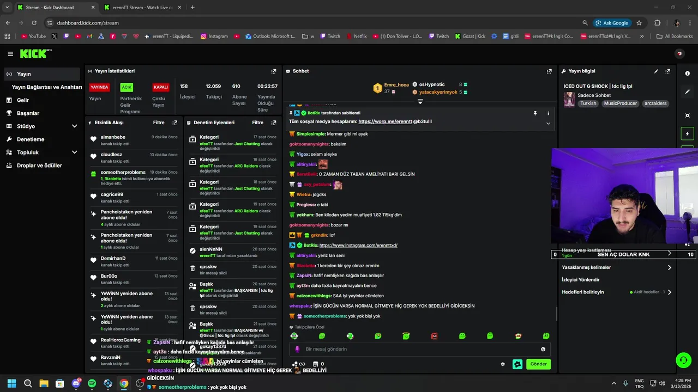Click the teal icon button beside Gönder
The height and width of the screenshot is (392, 698).
518,364
